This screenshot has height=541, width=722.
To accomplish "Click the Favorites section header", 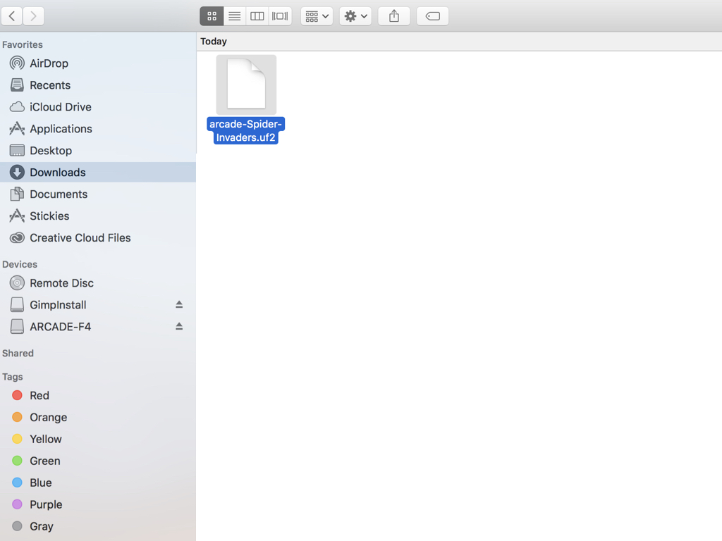I will click(x=23, y=44).
